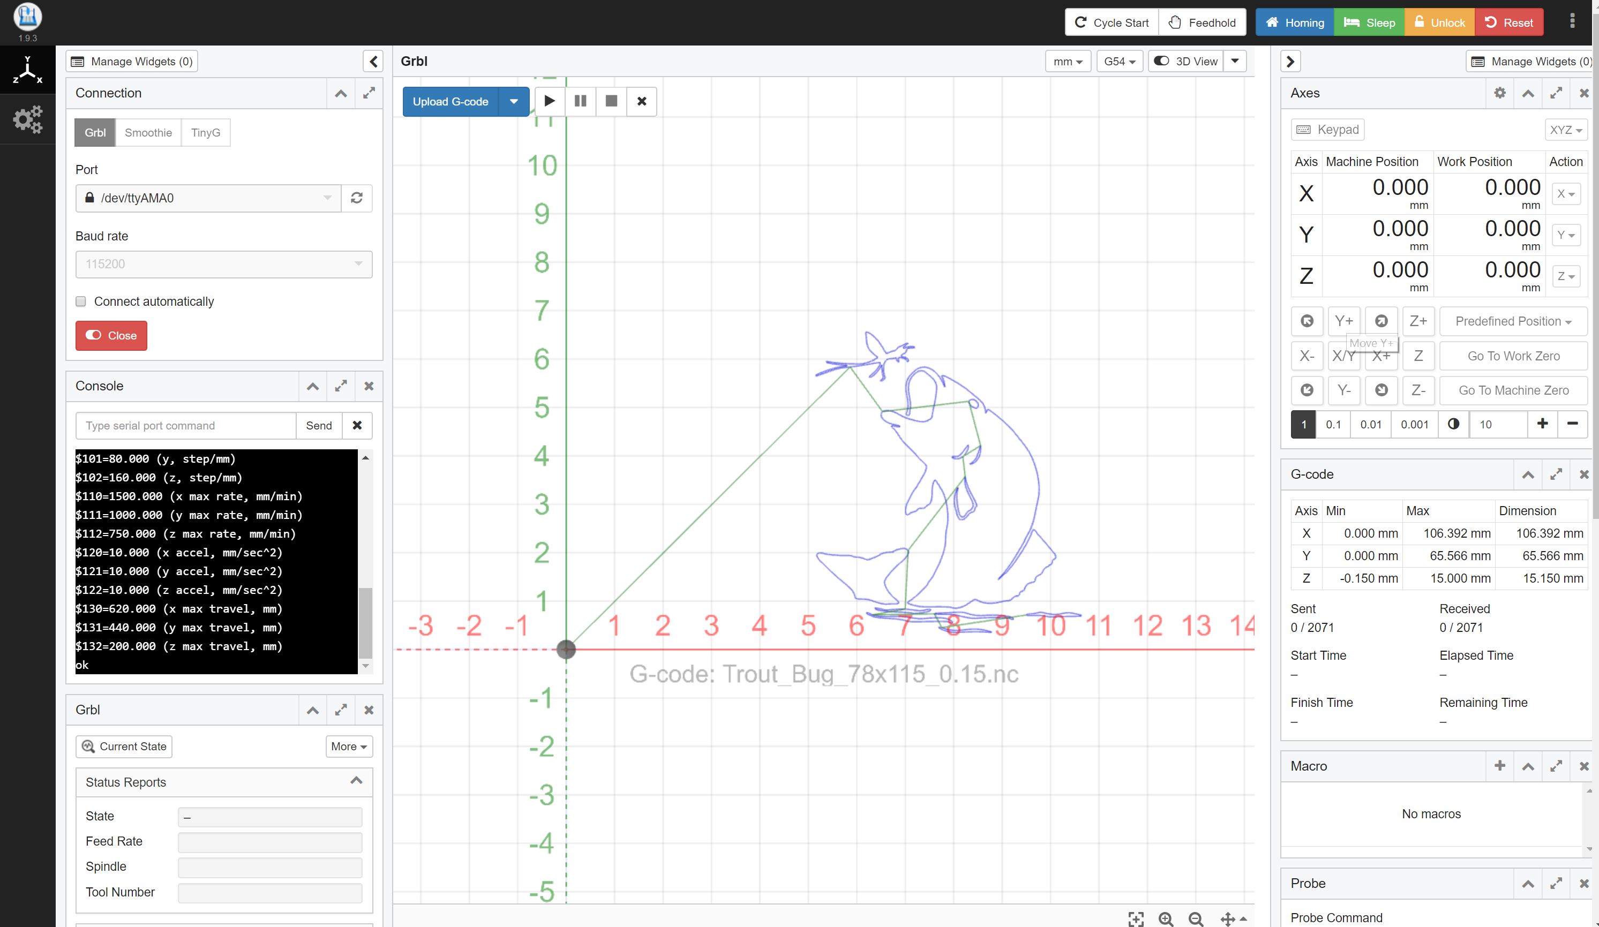Image resolution: width=1599 pixels, height=927 pixels.
Task: Select the Smoothie controller tab
Action: tap(148, 133)
